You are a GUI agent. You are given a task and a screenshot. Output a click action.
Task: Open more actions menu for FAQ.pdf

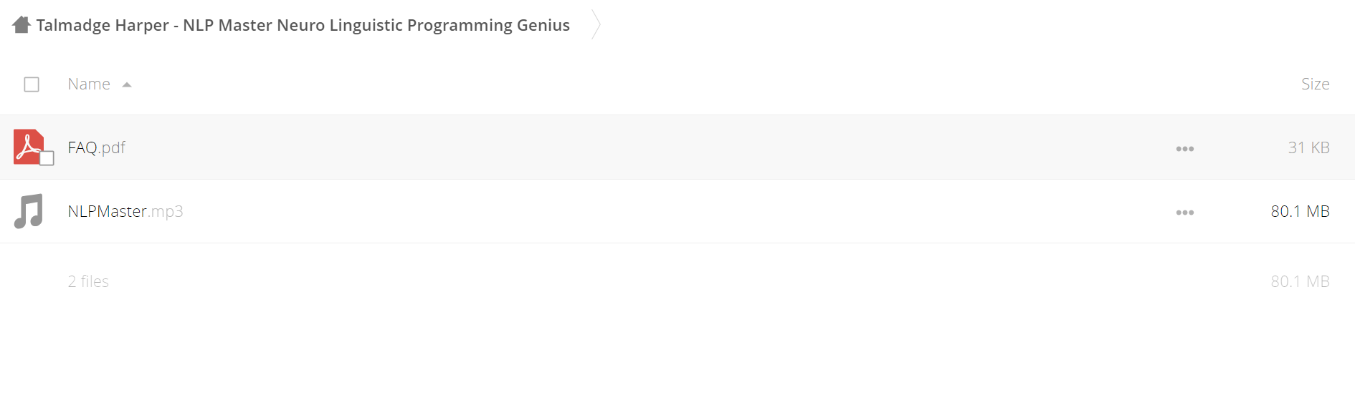(1184, 149)
